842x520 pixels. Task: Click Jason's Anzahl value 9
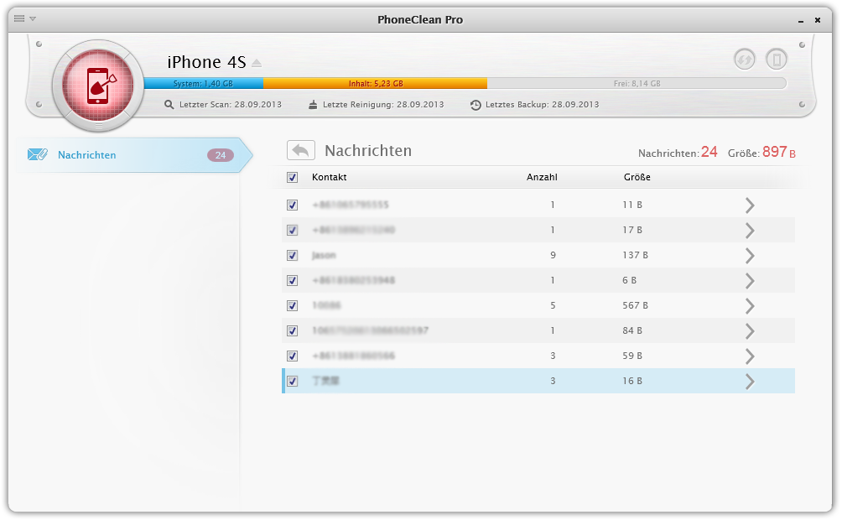pos(553,255)
